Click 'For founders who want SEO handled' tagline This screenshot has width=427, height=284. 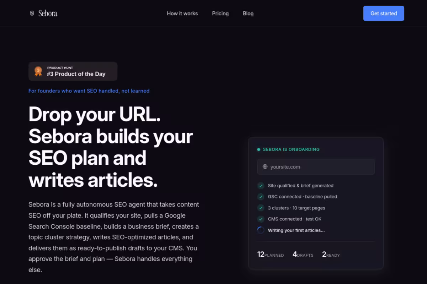[89, 91]
